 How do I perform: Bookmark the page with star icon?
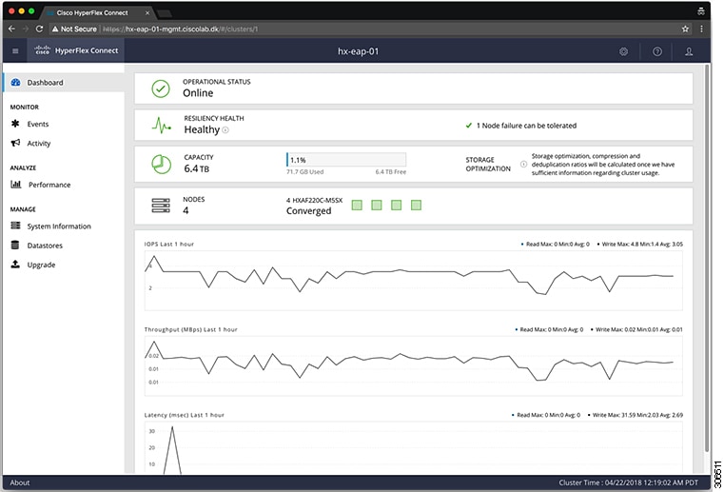[685, 29]
